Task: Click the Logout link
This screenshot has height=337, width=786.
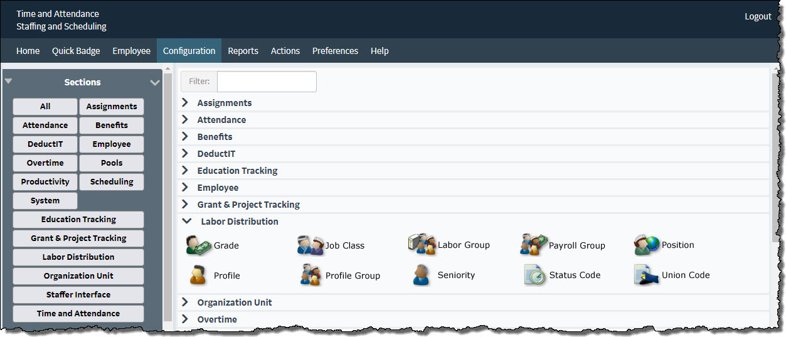Action: pyautogui.click(x=758, y=16)
